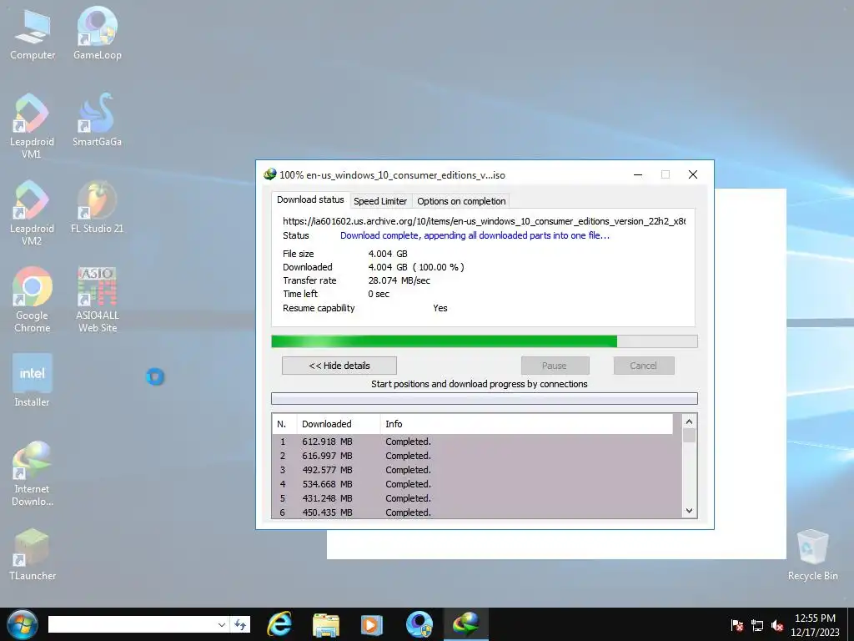Select the FL Studio 21 icon

(x=97, y=208)
